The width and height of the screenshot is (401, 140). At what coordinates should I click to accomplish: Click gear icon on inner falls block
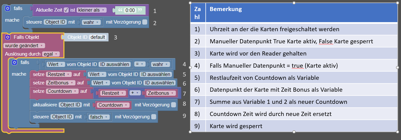click(14, 63)
